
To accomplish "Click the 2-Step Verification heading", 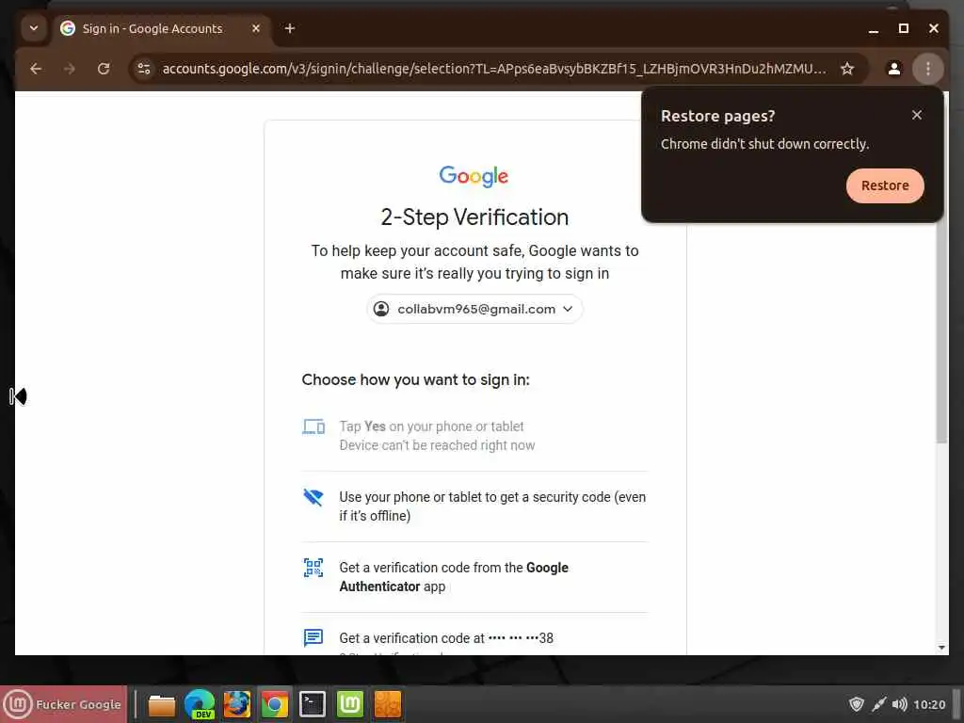I will pos(474,217).
